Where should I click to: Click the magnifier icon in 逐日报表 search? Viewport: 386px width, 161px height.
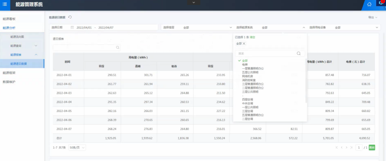(117, 48)
